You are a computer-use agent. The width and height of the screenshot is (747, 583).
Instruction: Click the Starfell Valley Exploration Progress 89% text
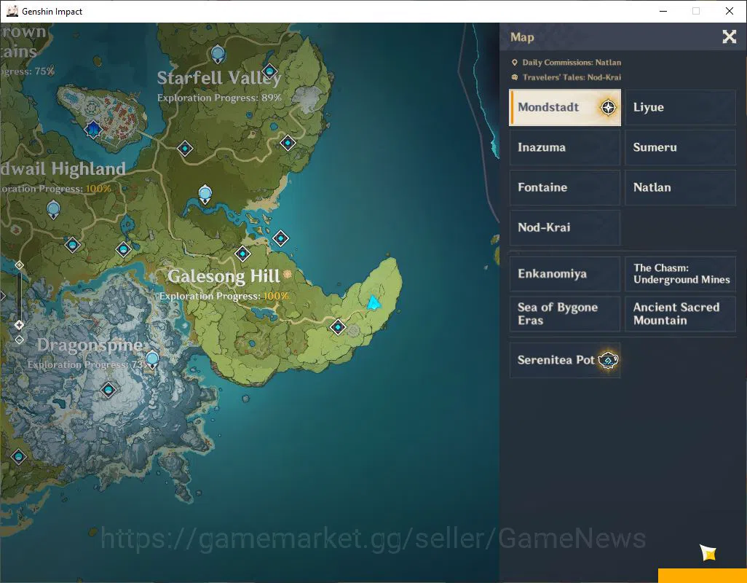pos(219,98)
